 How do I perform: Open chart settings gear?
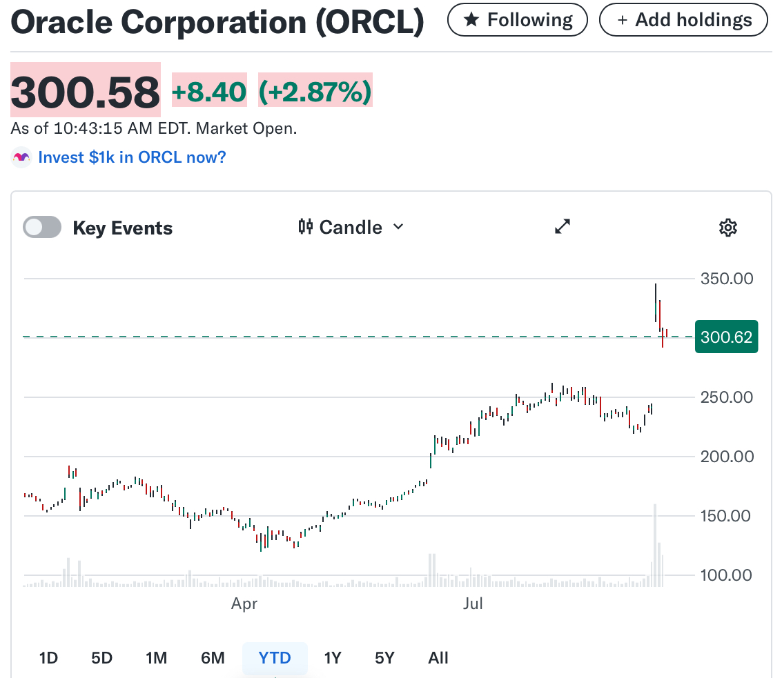pos(727,228)
